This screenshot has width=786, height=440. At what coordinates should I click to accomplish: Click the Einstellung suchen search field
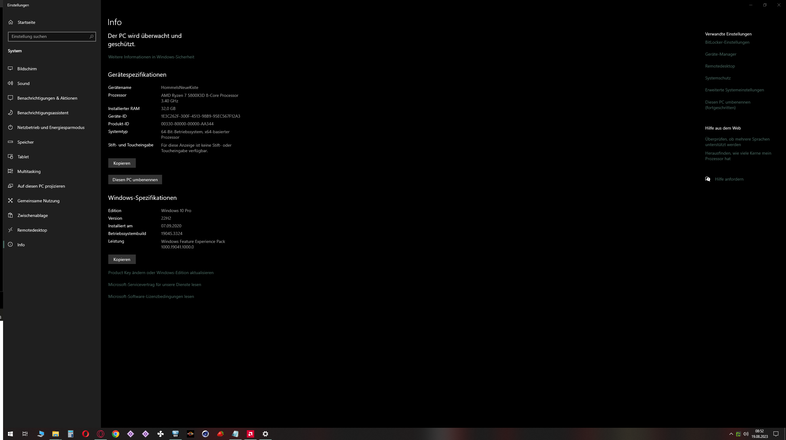tap(49, 37)
